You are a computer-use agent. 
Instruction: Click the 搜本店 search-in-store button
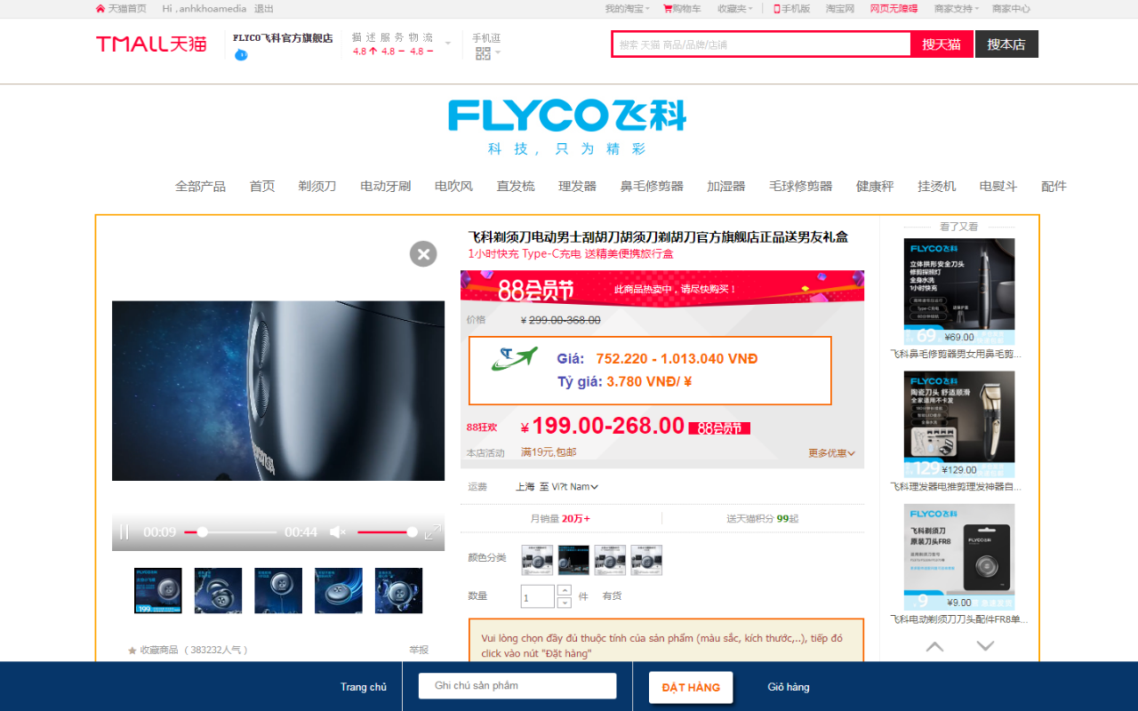1006,44
